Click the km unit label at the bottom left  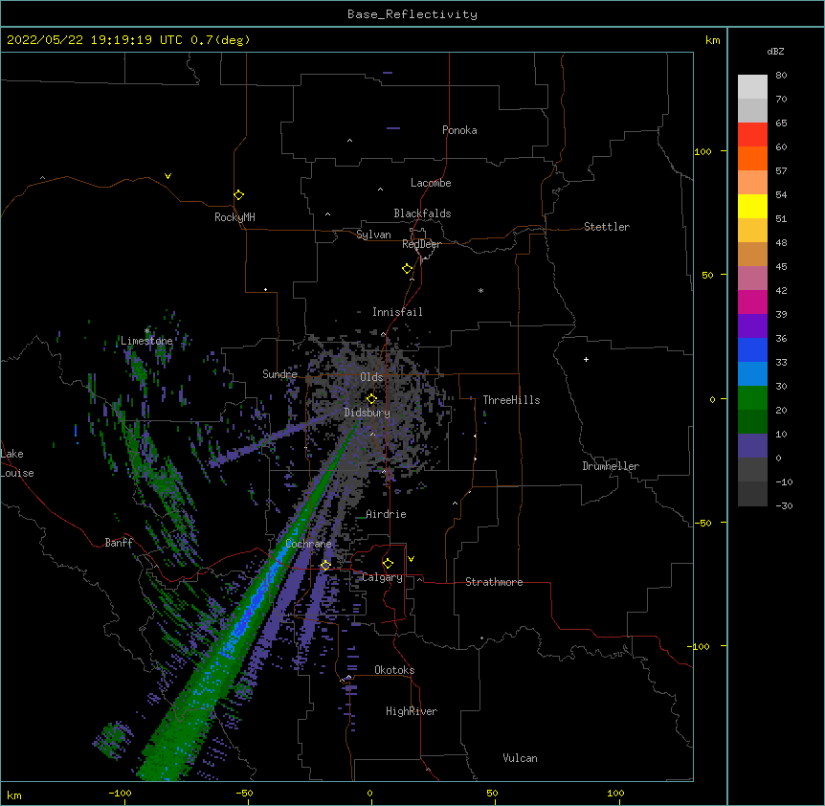(14, 795)
